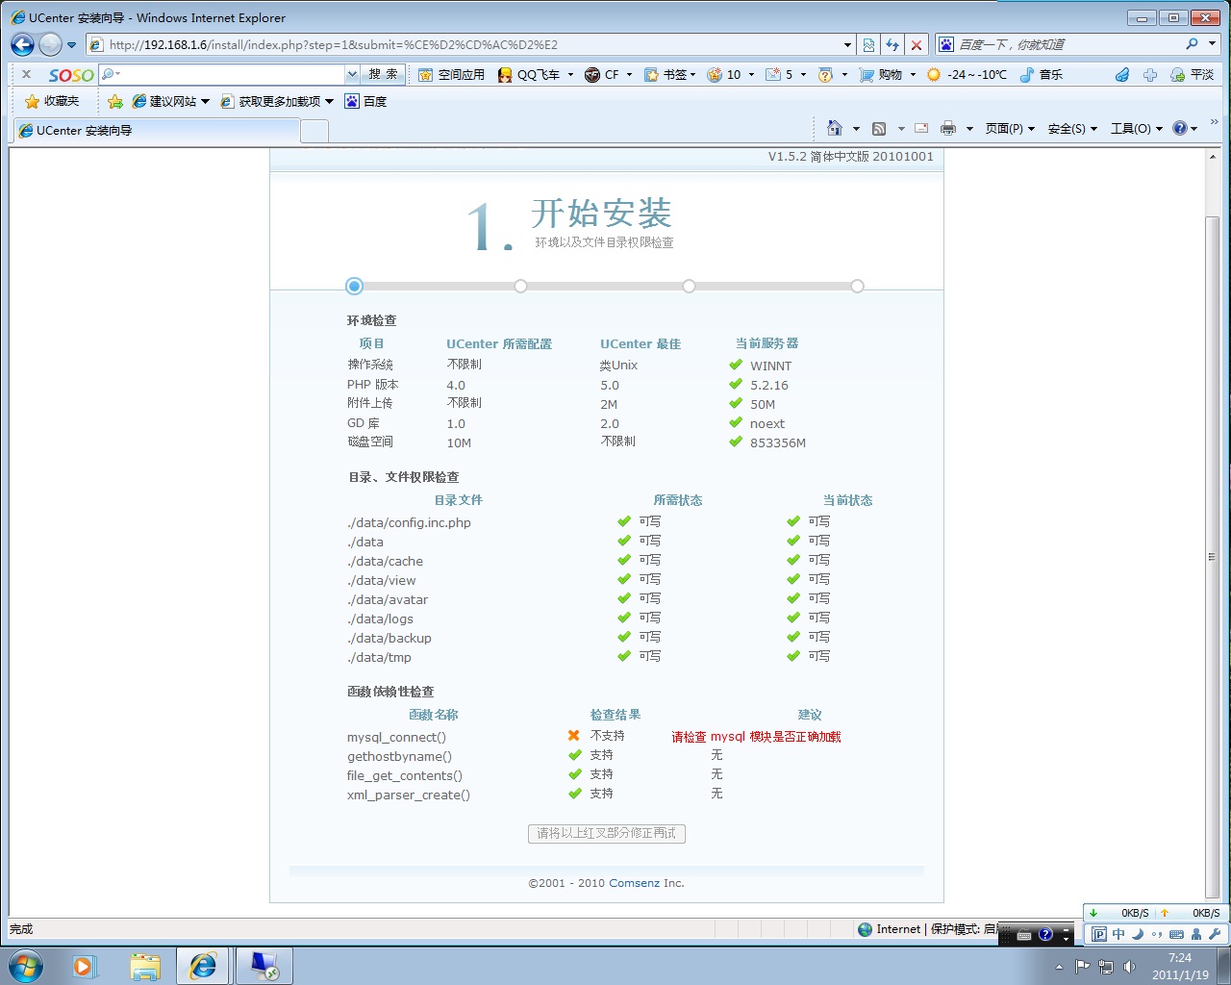This screenshot has height=985, width=1231.
Task: Expand the address bar URL dropdown
Action: 847,44
